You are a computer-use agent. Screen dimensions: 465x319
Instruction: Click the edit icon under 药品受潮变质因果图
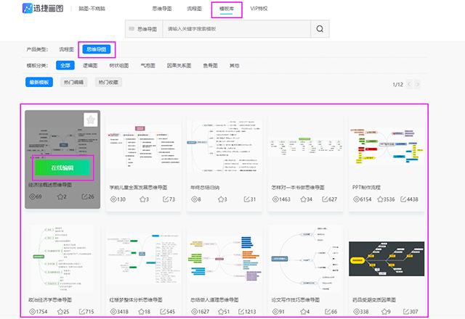(x=406, y=312)
